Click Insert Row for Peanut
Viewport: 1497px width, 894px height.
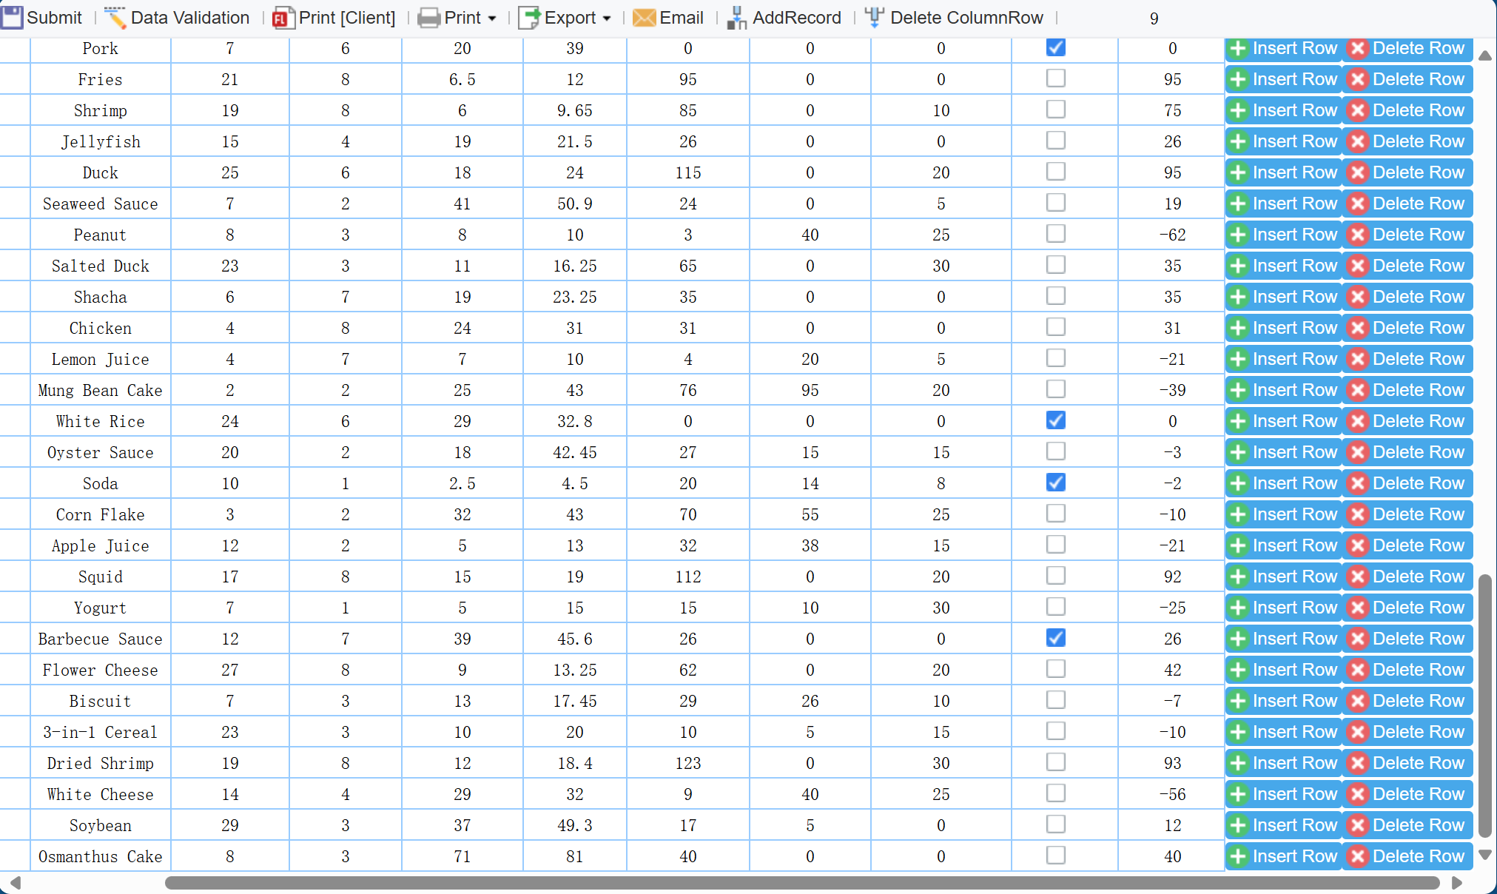coord(1283,235)
